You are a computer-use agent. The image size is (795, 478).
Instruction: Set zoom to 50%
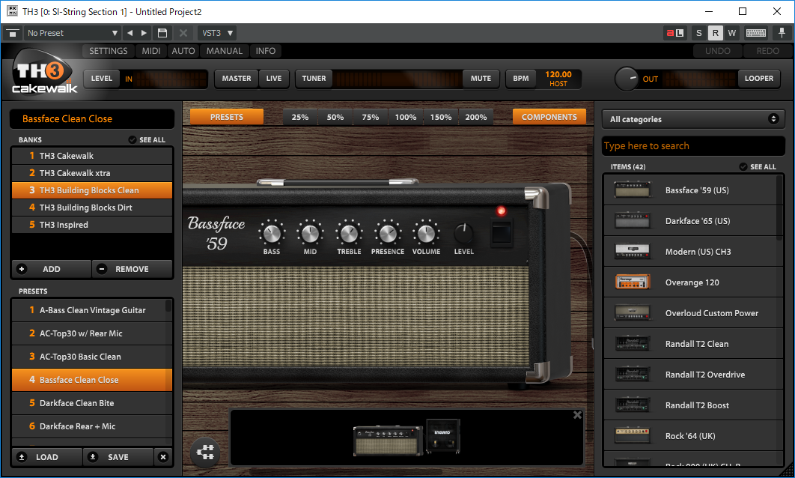(x=335, y=117)
